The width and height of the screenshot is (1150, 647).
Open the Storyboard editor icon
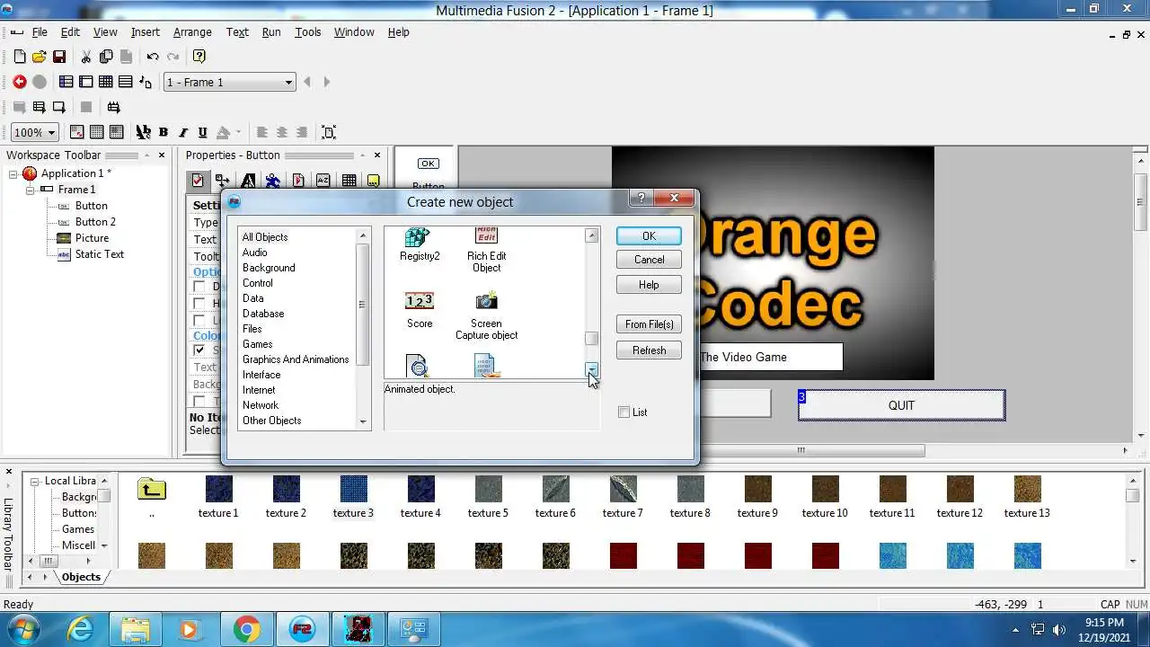pos(66,82)
